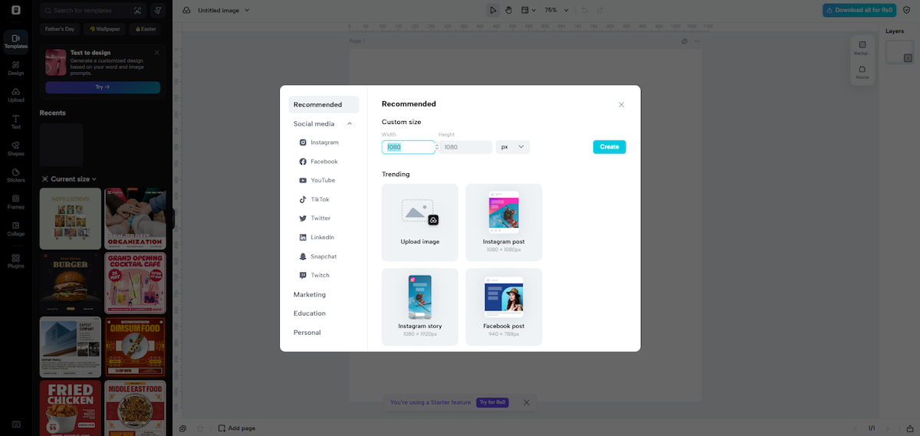Open the 75% zoom level dropdown
920x436 pixels.
pos(556,11)
